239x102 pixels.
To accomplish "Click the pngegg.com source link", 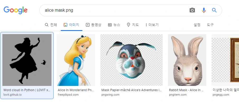I will (x=221, y=95).
